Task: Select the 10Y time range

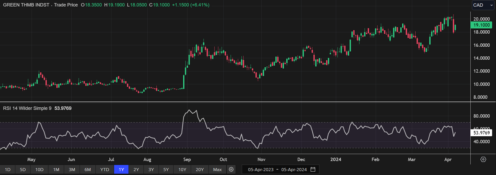Action: click(x=182, y=170)
